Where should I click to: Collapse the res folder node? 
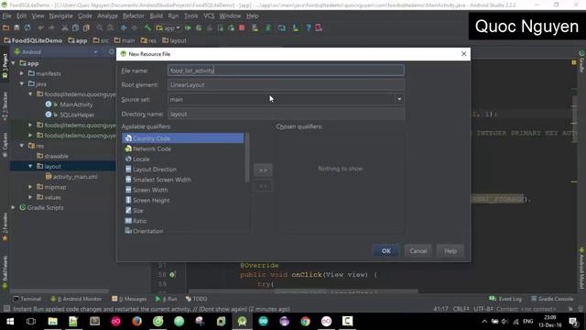point(22,146)
